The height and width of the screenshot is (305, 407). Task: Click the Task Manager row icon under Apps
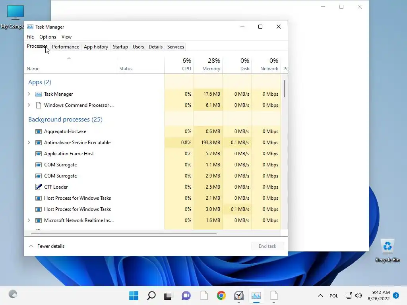click(x=39, y=94)
